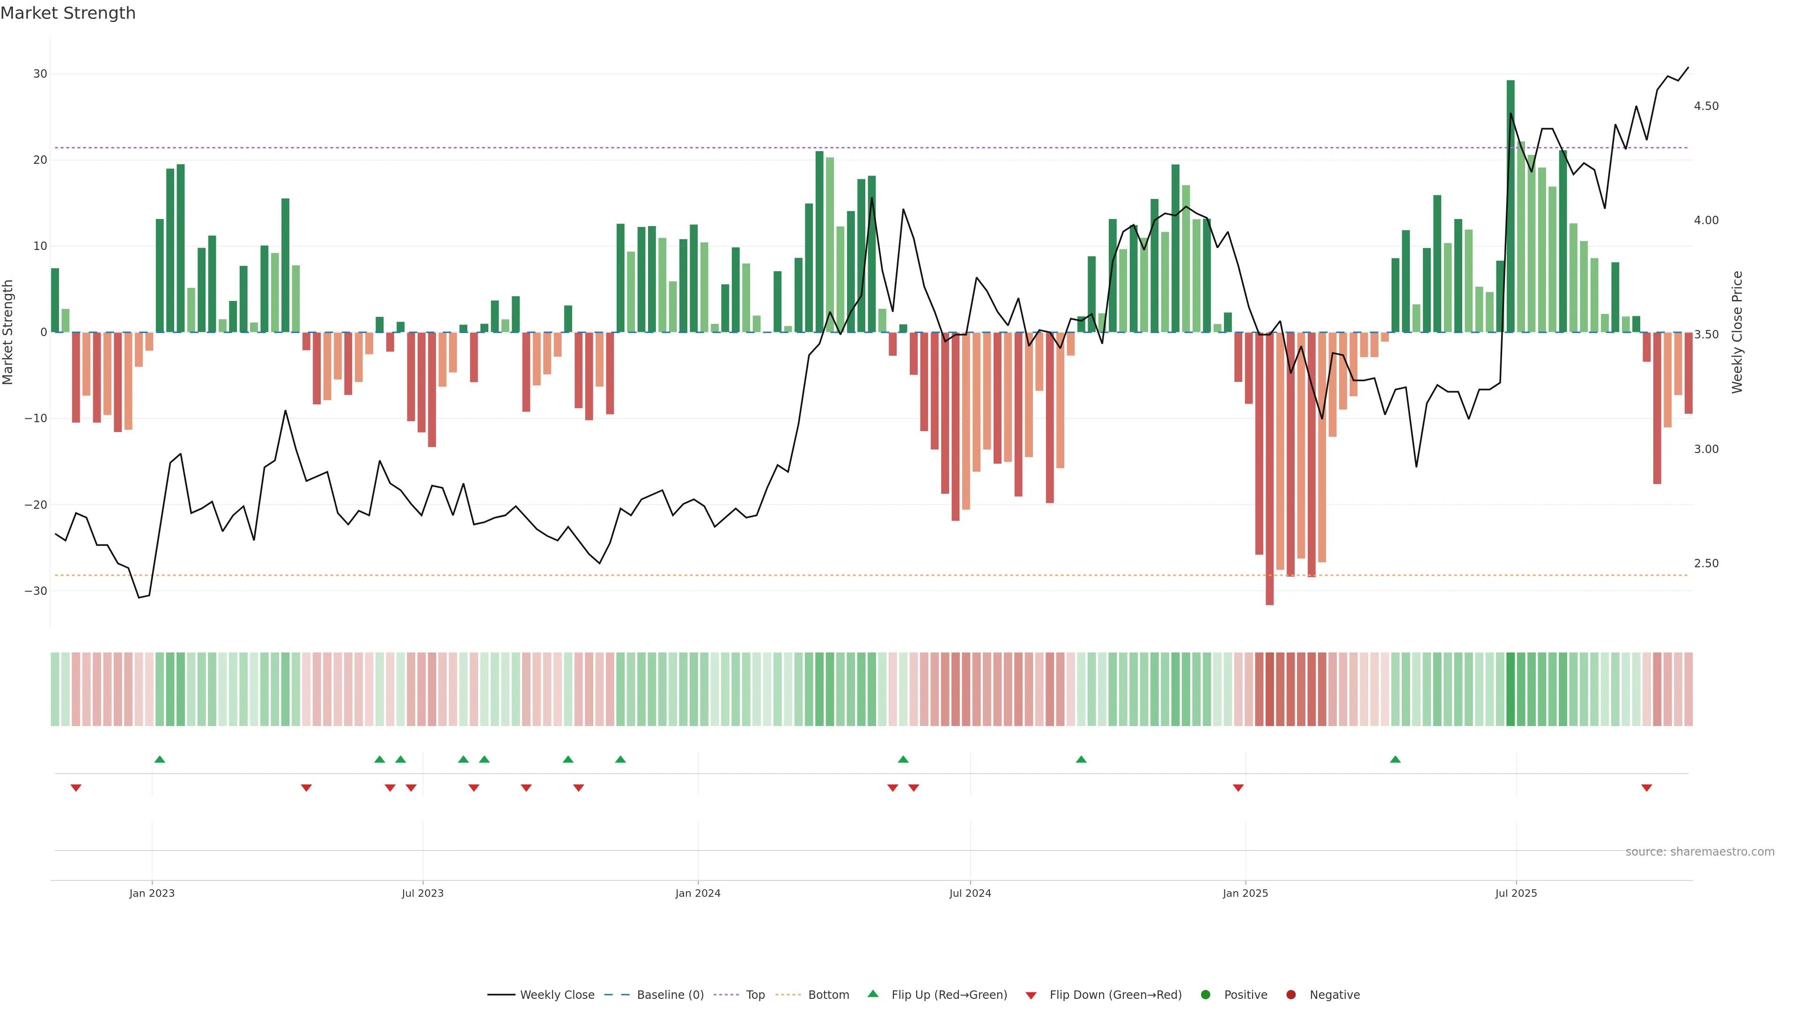The width and height of the screenshot is (1798, 1011).
Task: Click the green Positive circle legend icon
Action: (x=1205, y=994)
